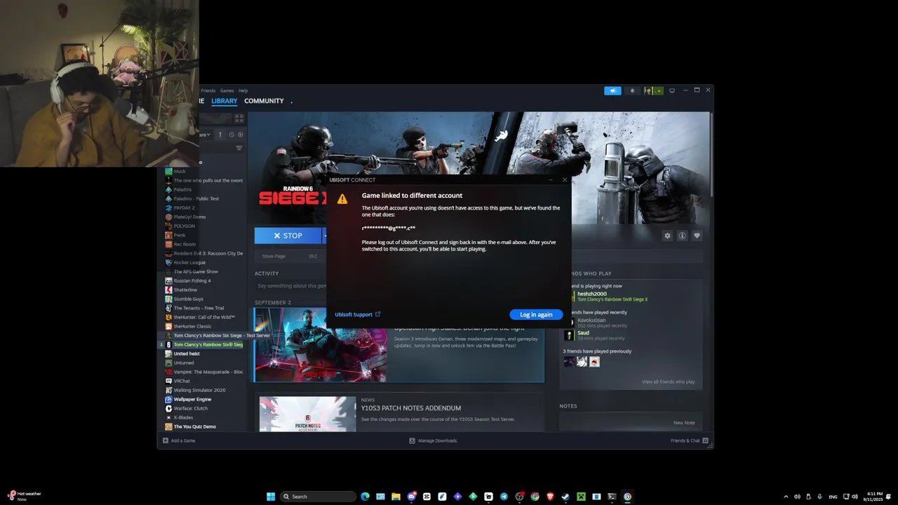Open the Friends menu in Steam
This screenshot has width=898, height=505.
coord(208,90)
